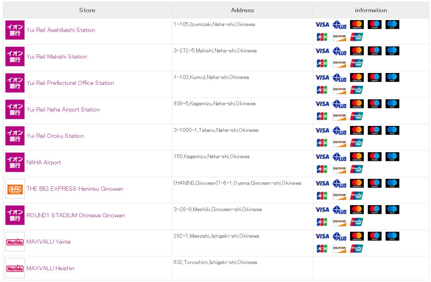Click Aeon Bank logo beside Prefectural Office Station

(15, 83)
